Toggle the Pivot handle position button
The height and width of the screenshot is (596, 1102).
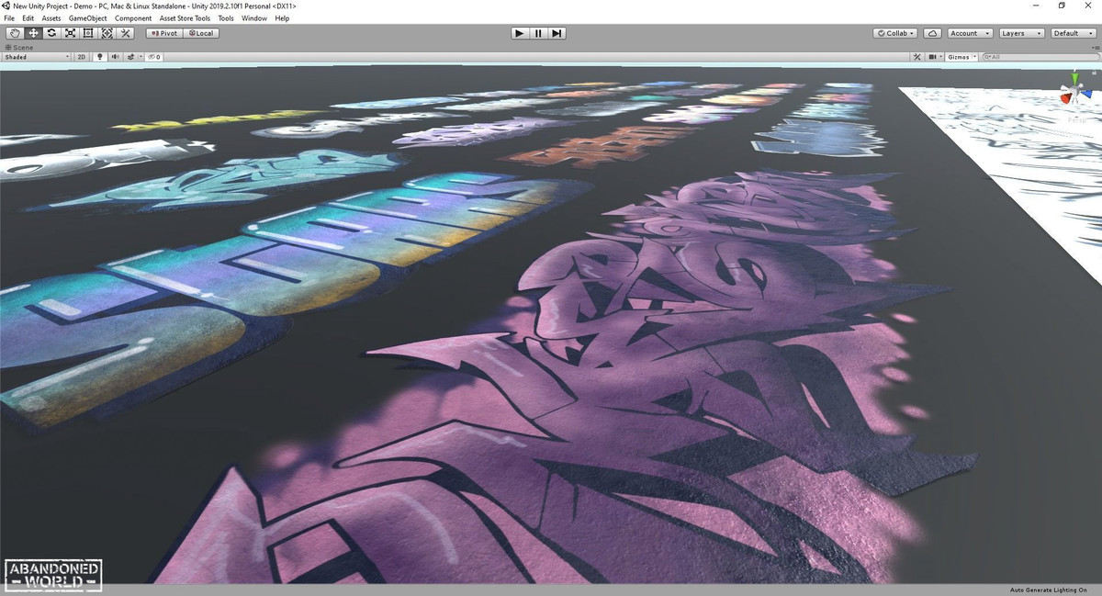164,33
